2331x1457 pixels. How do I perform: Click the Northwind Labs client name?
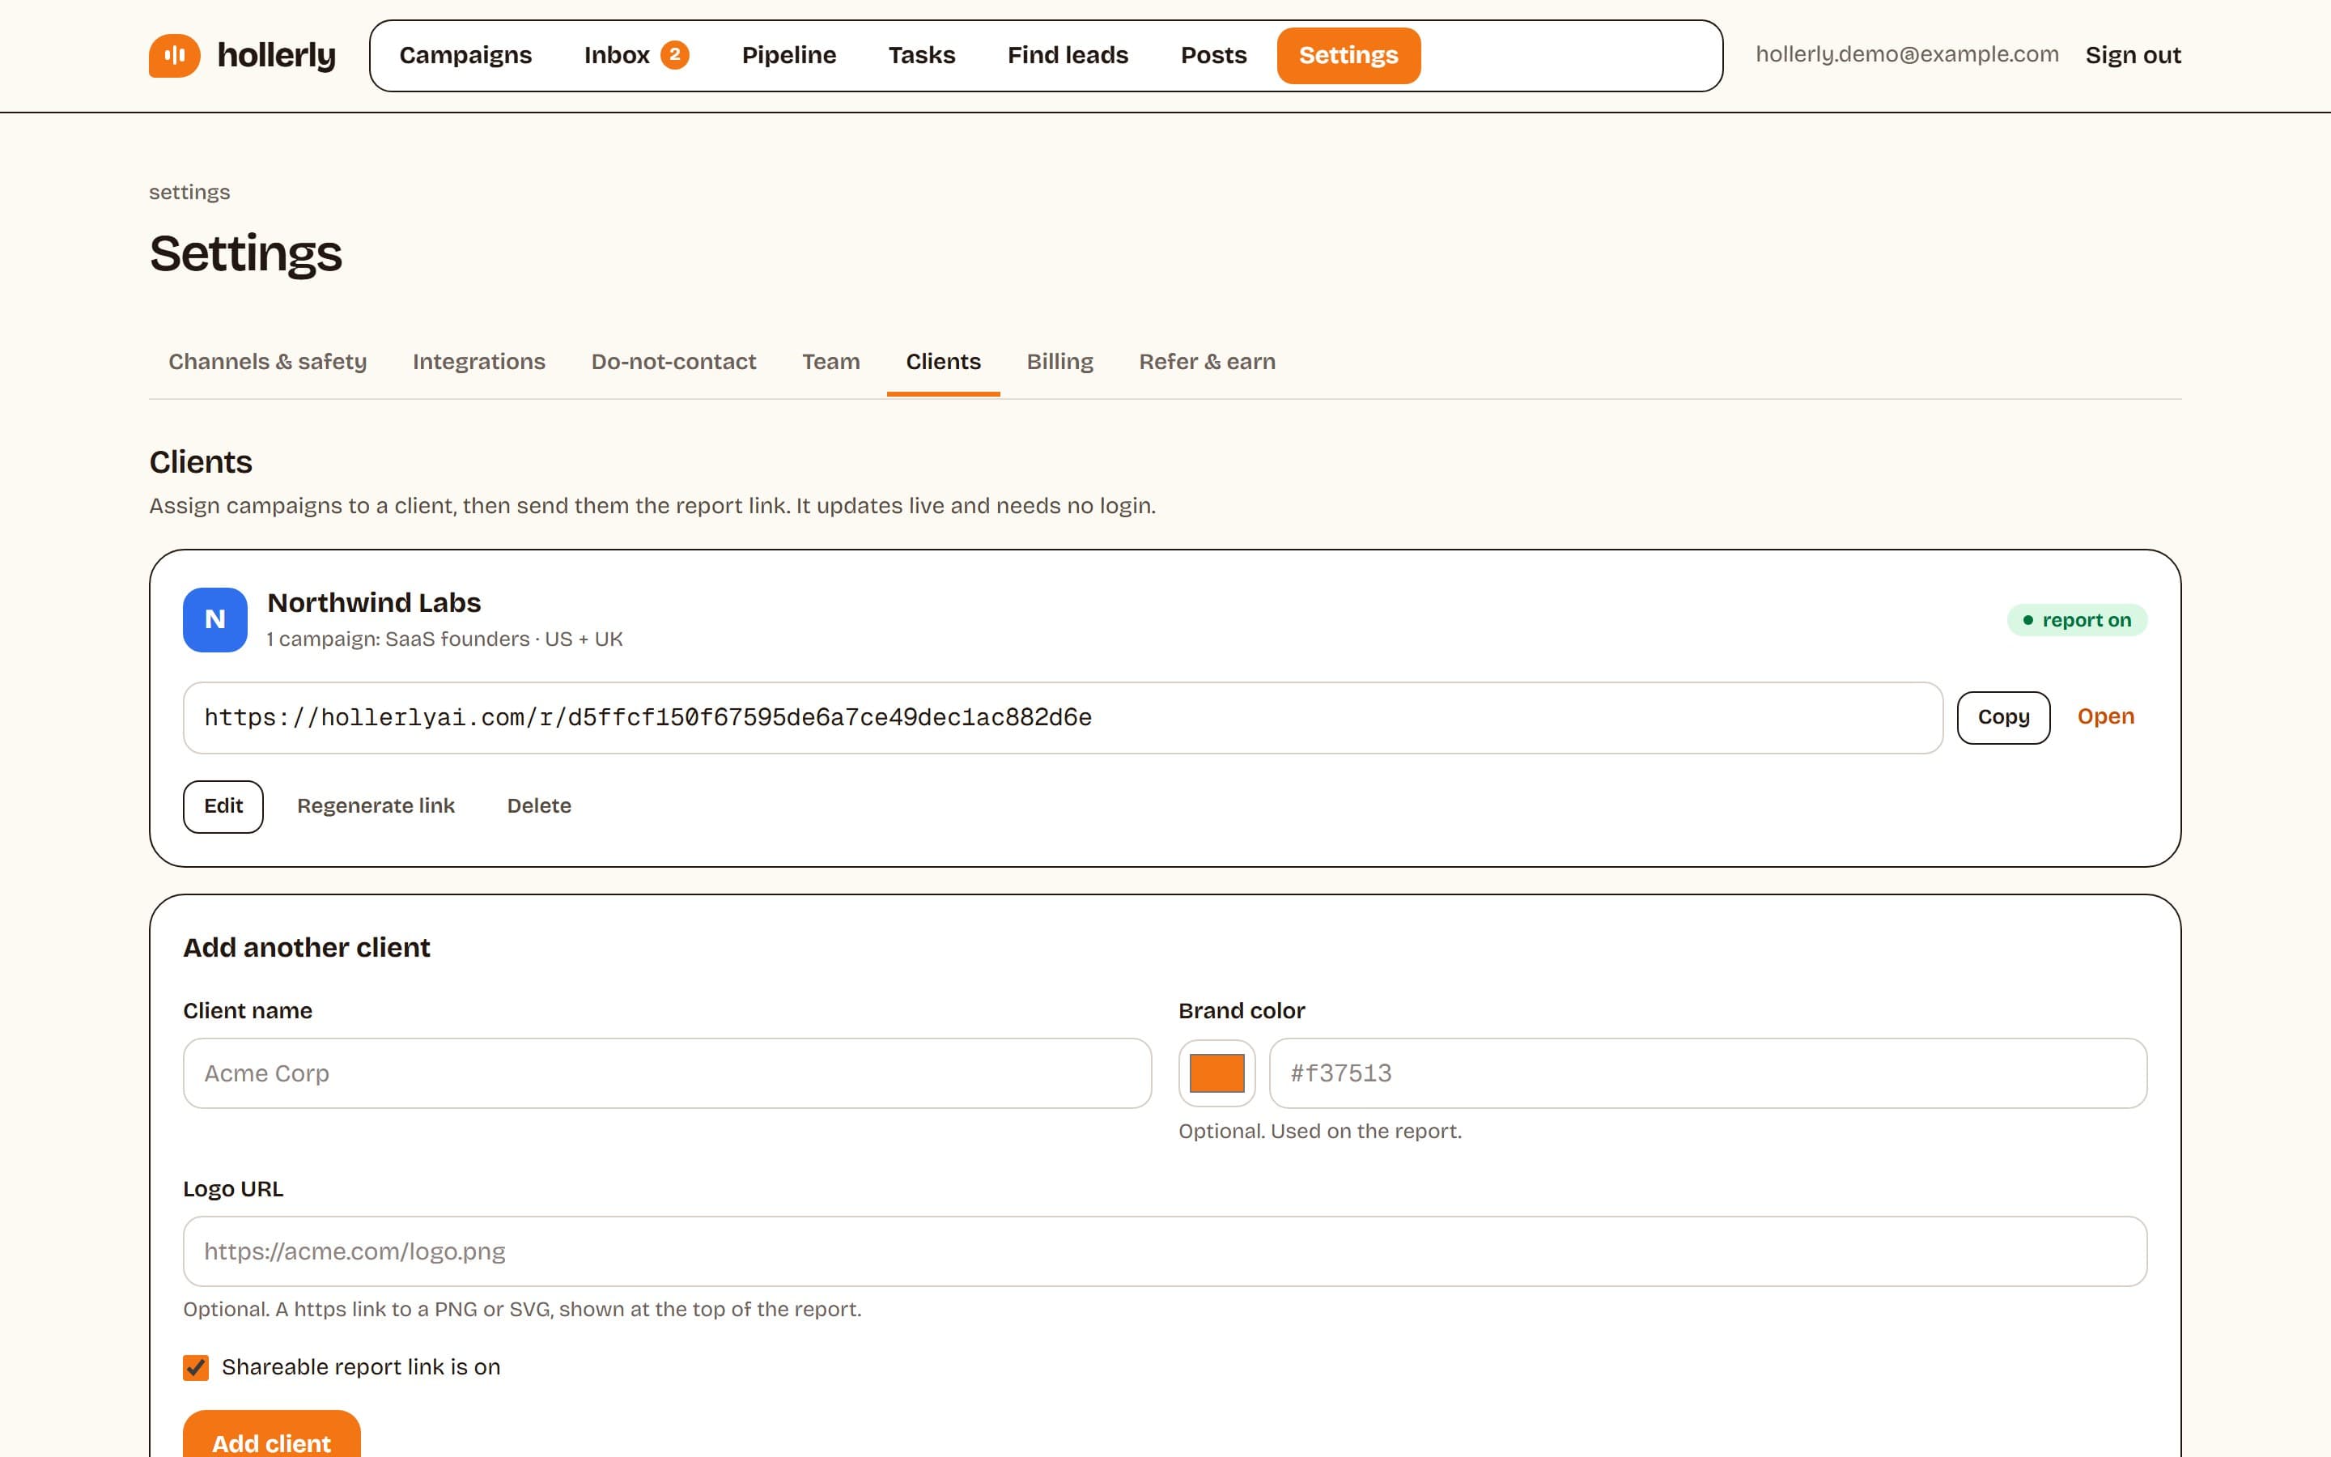click(374, 602)
